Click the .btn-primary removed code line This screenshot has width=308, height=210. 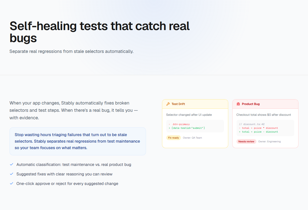(179, 124)
